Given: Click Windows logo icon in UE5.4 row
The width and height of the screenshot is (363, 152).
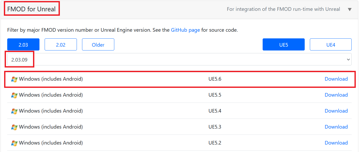Looking at the screenshot, I should pos(14,111).
